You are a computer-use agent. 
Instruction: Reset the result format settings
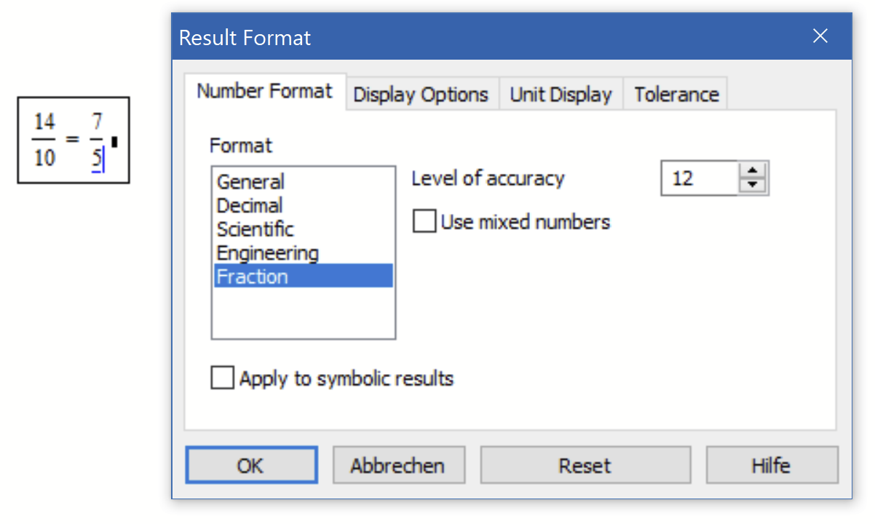[585, 464]
